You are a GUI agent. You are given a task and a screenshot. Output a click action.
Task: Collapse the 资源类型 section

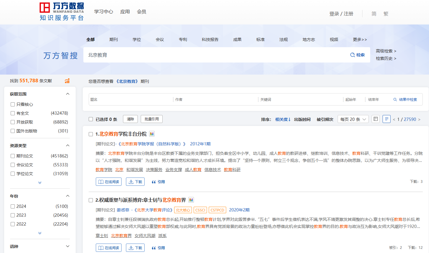click(x=68, y=145)
